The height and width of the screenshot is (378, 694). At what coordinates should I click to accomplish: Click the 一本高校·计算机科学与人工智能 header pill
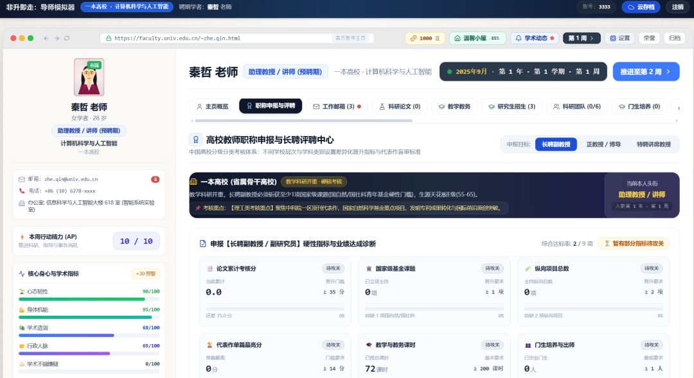127,7
